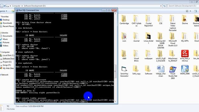The height and width of the screenshot is (112, 199).
Task: Open the Debut Video capture Recoader folder
Action: [x=173, y=23]
